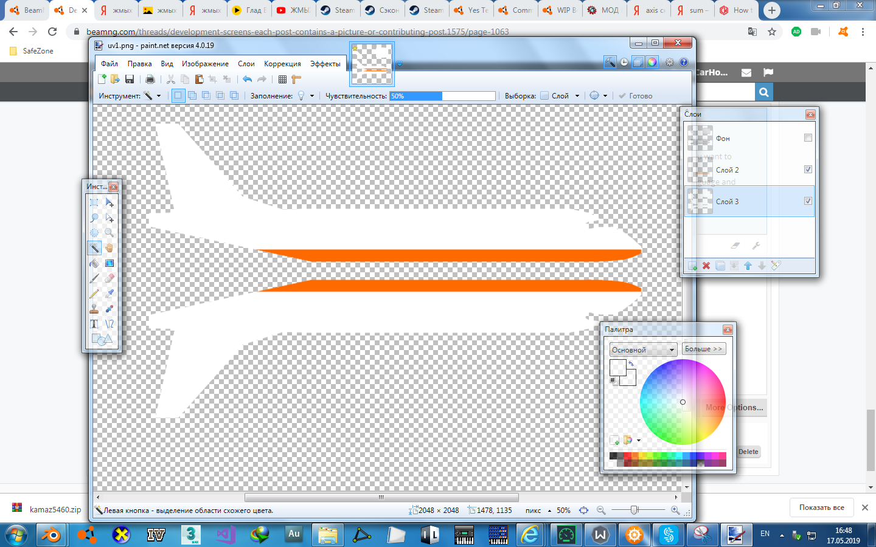Viewport: 876px width, 547px height.
Task: Open the Инструмент tool chooser dropdown
Action: (152, 96)
